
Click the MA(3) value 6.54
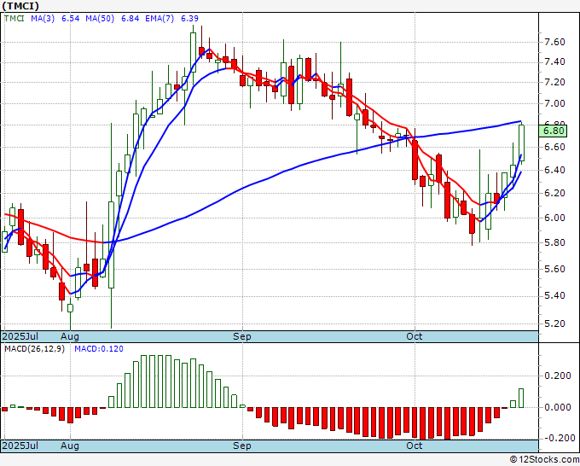[70, 18]
